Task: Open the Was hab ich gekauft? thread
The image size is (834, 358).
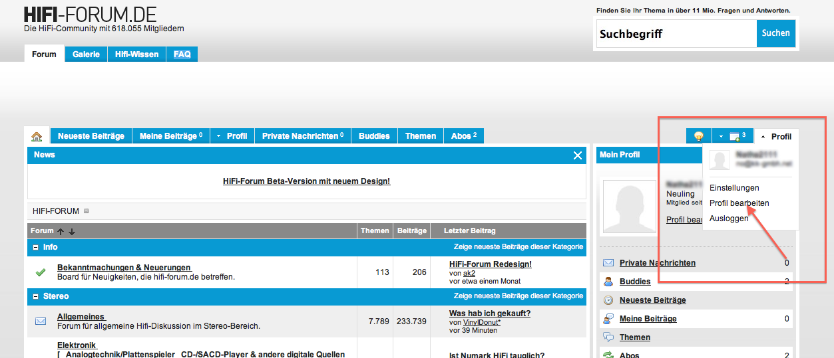Action: pos(490,313)
